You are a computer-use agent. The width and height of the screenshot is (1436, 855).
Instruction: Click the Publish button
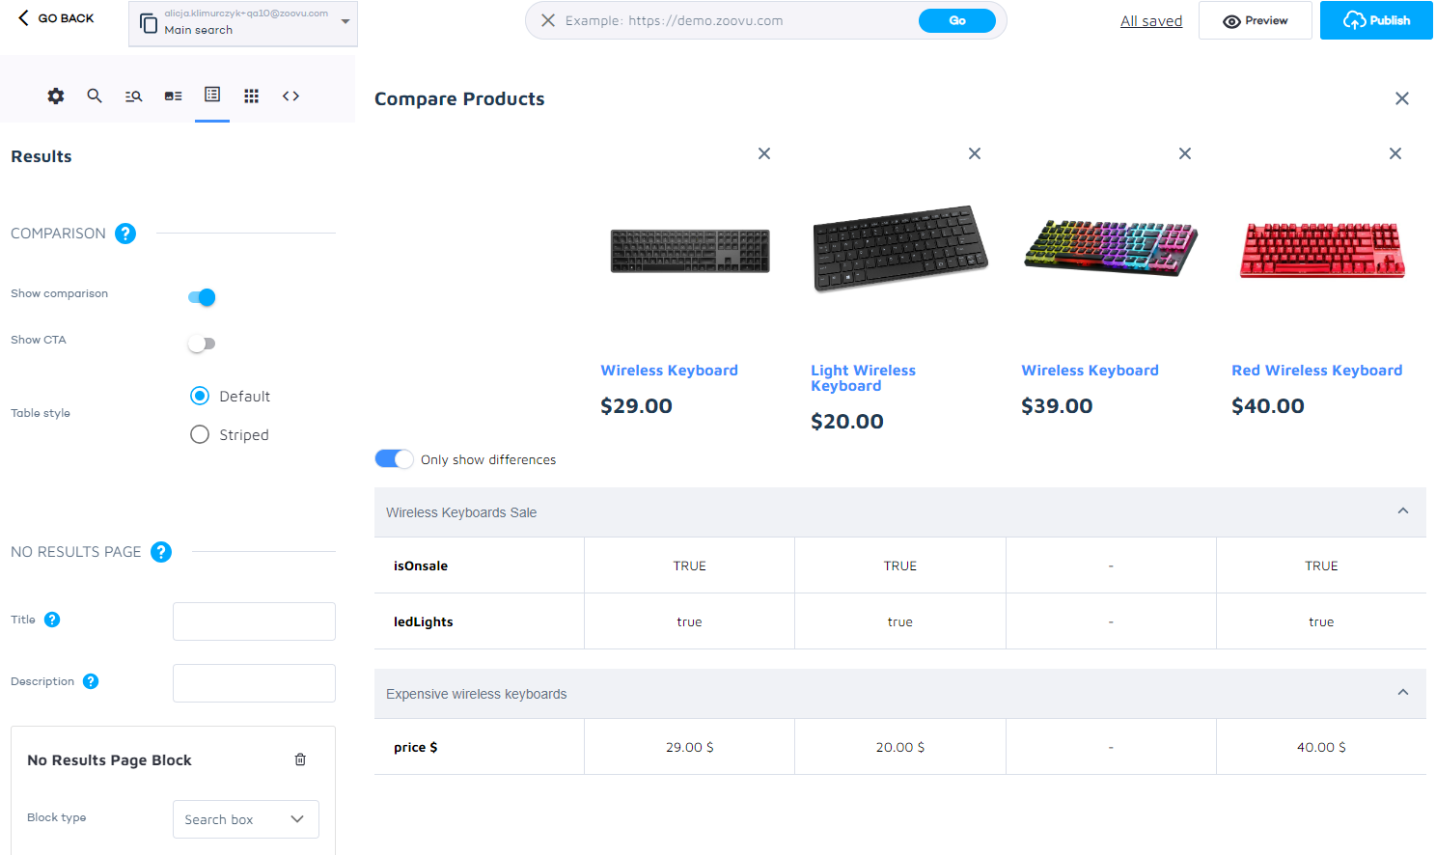click(1376, 20)
